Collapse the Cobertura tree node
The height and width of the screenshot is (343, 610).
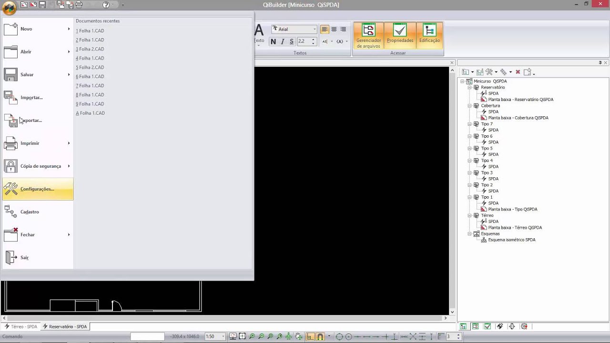tap(469, 106)
